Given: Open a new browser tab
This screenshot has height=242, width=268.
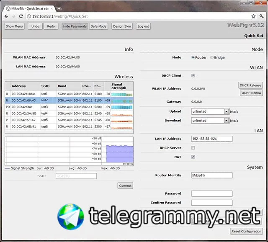Looking at the screenshot, I should (x=59, y=8).
